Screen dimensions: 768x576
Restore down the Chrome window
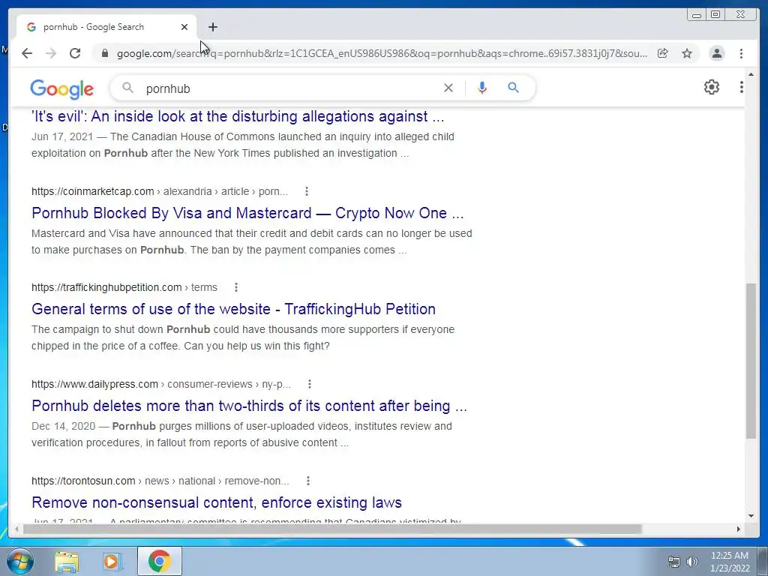[x=715, y=15]
